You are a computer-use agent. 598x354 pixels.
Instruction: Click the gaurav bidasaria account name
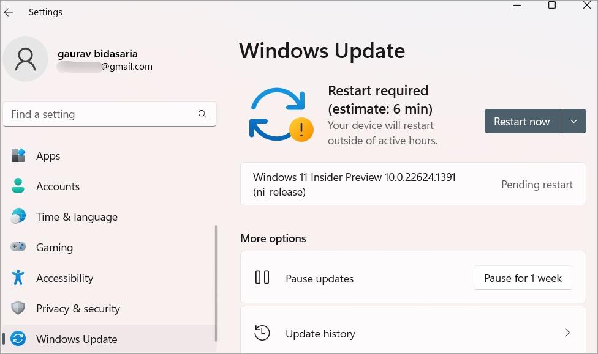(97, 54)
